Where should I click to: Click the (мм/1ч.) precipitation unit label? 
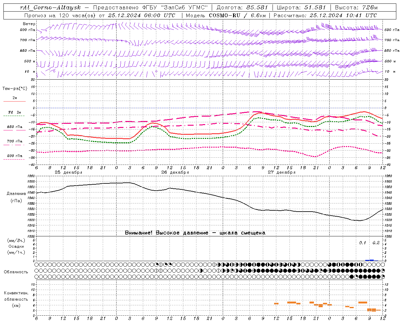coord(16,252)
